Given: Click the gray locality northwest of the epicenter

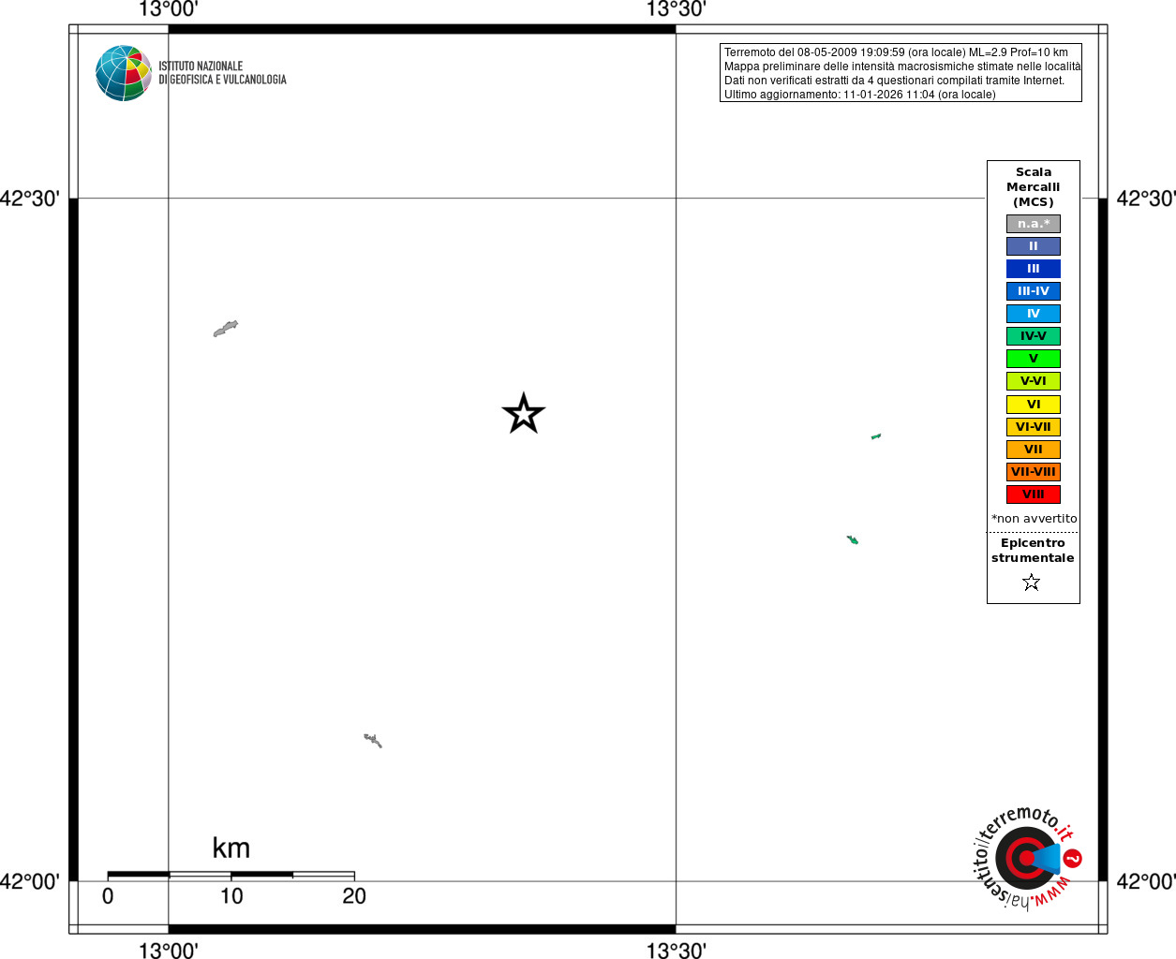Looking at the screenshot, I should click(x=226, y=328).
